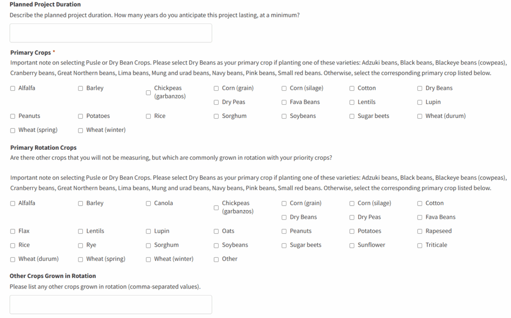Check the Other rotation crop checkbox
Viewport: 511px width, 318px height.
(217, 260)
